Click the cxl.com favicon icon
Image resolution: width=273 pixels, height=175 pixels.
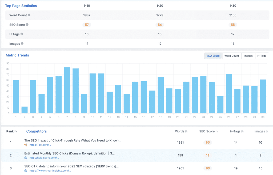(26, 145)
